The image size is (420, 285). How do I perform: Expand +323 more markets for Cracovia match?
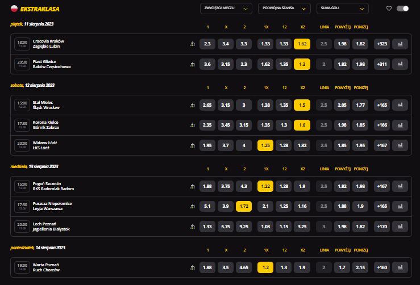tap(382, 44)
